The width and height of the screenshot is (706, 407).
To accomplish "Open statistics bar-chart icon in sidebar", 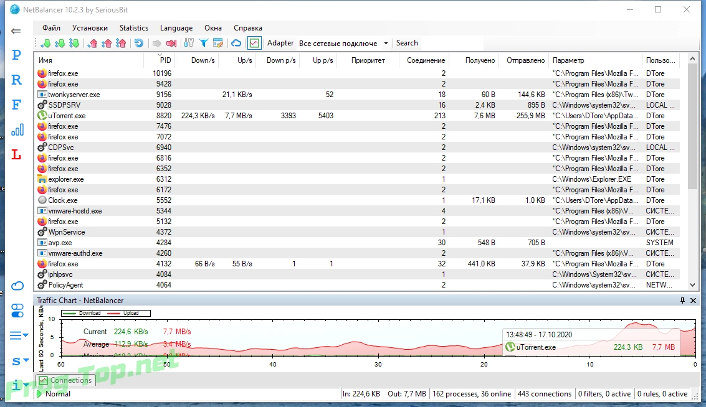I will 17,130.
